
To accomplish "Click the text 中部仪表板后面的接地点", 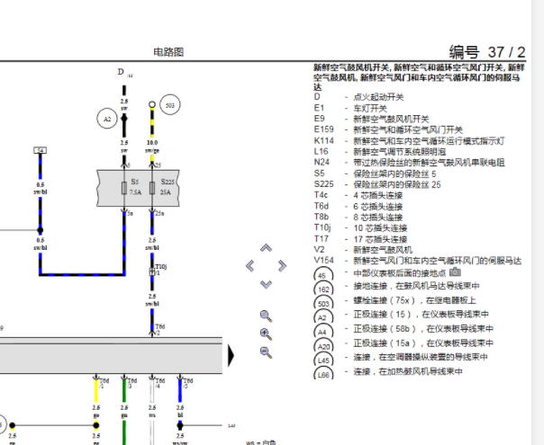I will (400, 273).
